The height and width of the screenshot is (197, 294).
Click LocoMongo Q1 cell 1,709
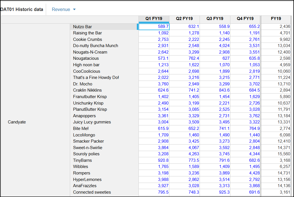coord(154,135)
